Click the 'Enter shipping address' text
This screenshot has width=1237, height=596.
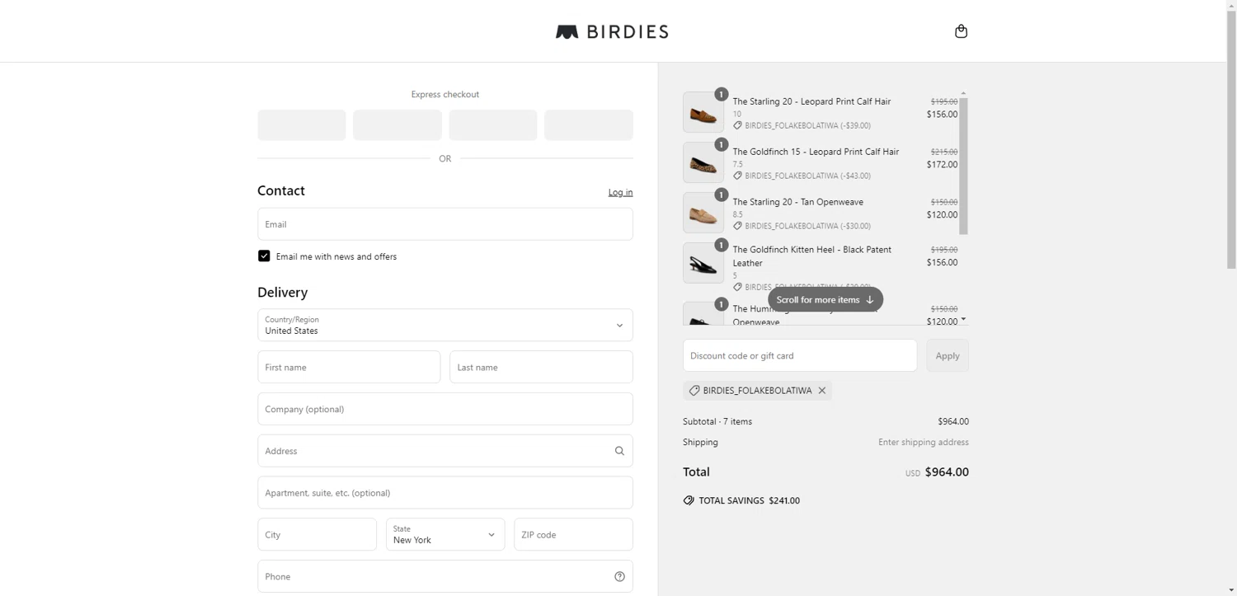click(923, 443)
